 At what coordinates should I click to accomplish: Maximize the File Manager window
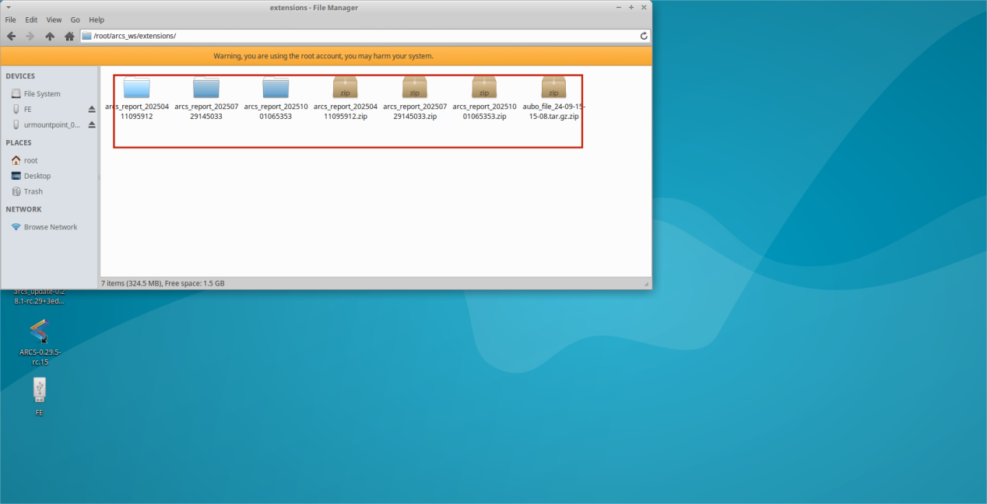pos(630,6)
